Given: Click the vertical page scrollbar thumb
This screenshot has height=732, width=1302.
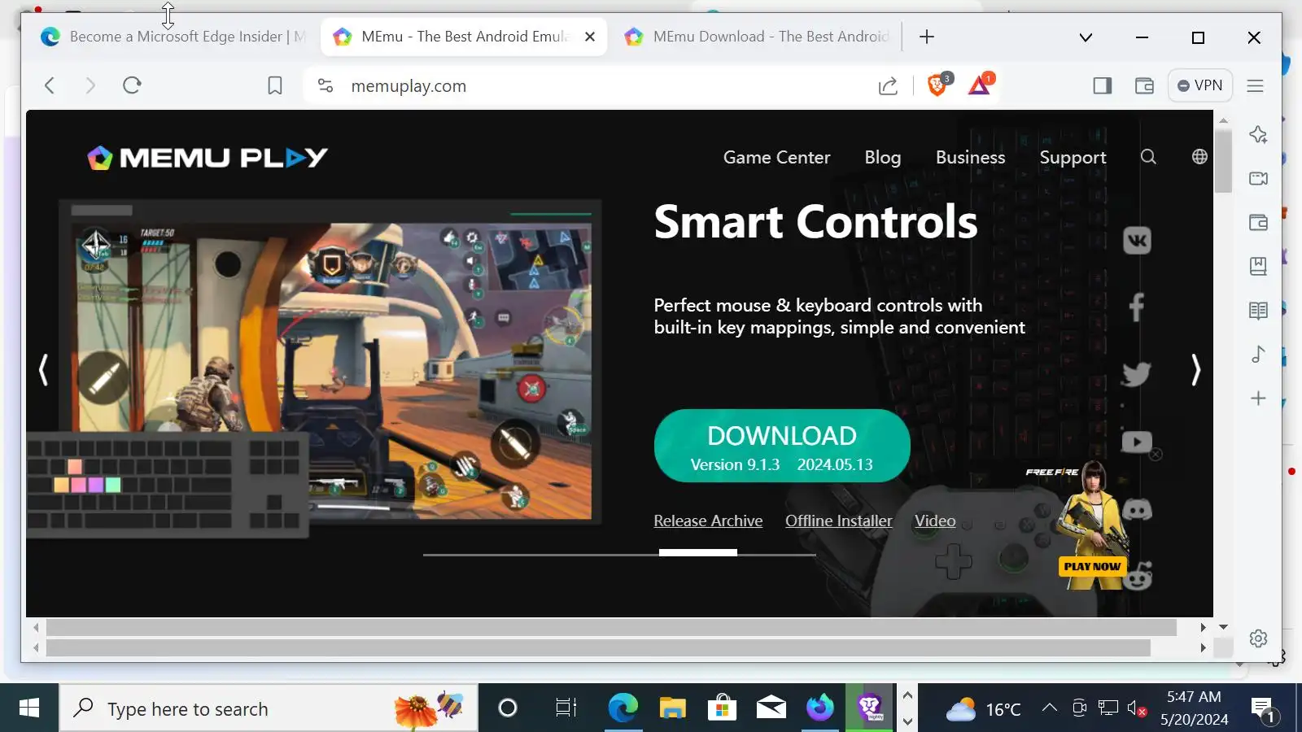Looking at the screenshot, I should pos(1223,160).
